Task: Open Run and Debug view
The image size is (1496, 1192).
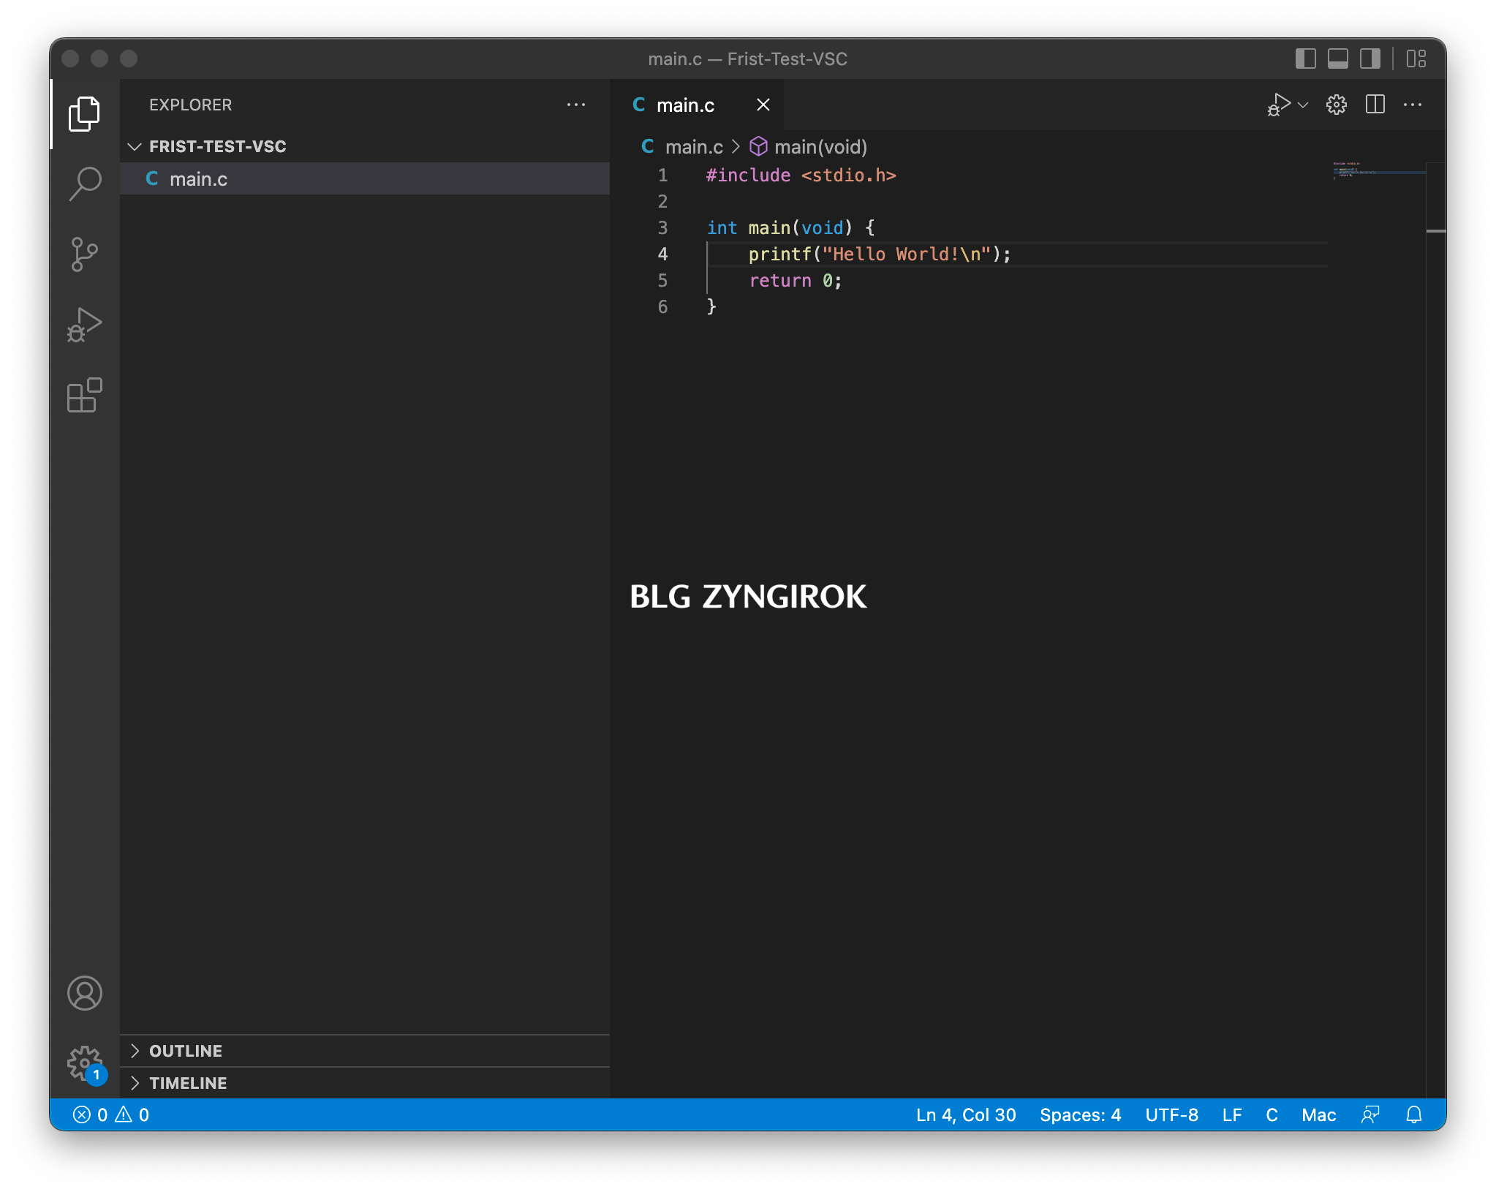Action: click(85, 325)
